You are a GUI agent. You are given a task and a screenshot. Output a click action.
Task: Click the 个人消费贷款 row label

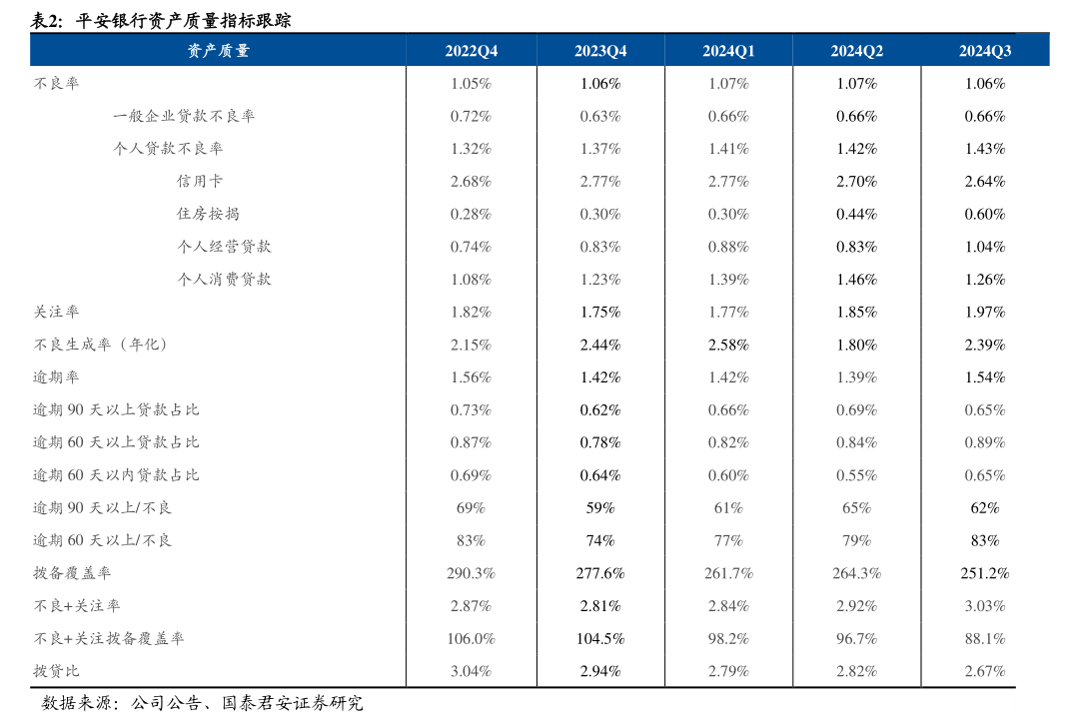click(224, 280)
